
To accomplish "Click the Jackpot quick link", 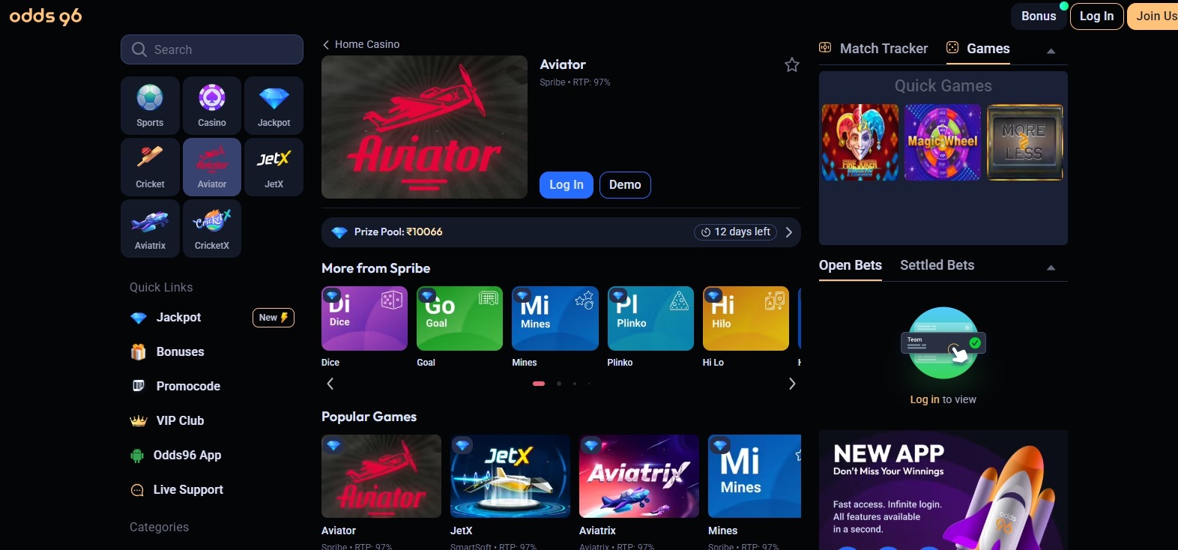I will tap(178, 318).
